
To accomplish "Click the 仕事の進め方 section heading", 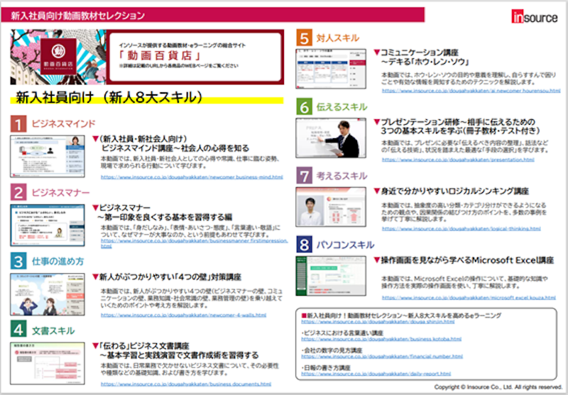I will click(x=58, y=262).
